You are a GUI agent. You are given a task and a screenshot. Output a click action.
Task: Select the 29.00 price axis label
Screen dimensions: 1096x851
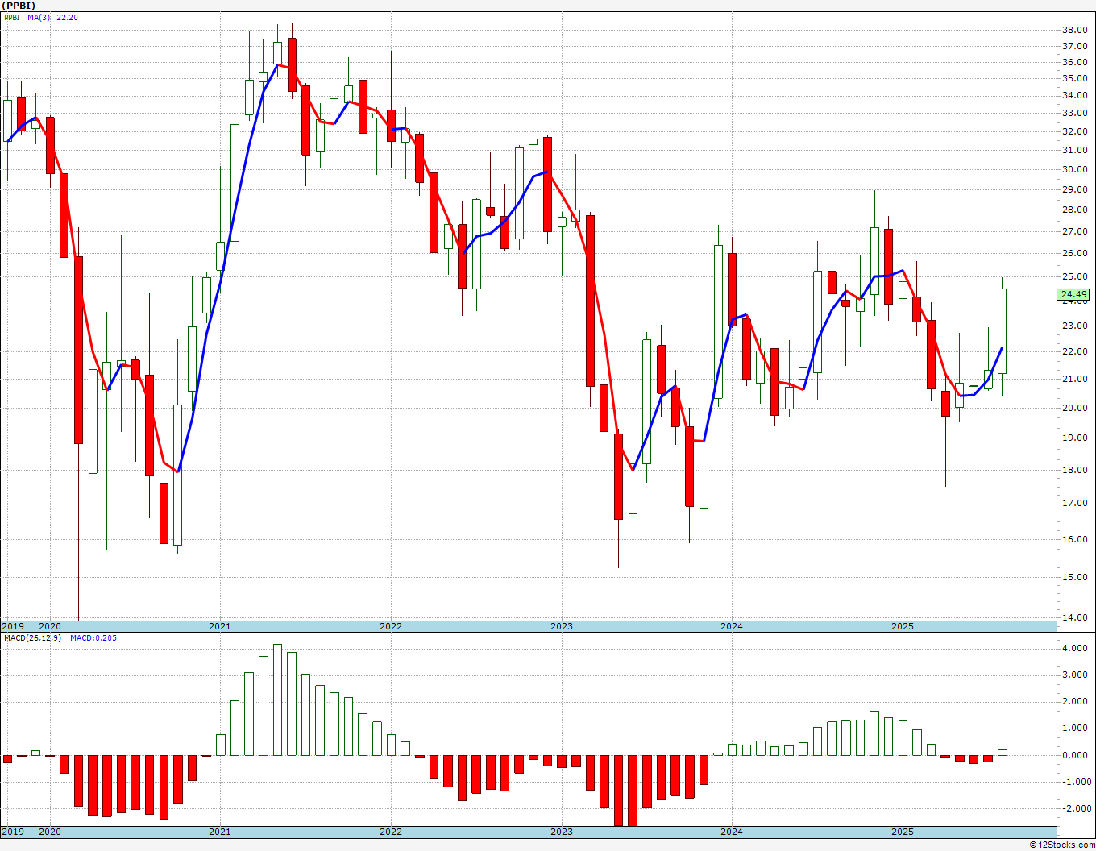[1074, 190]
